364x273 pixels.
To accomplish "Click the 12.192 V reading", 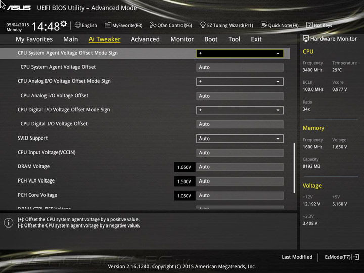I will tap(311, 204).
